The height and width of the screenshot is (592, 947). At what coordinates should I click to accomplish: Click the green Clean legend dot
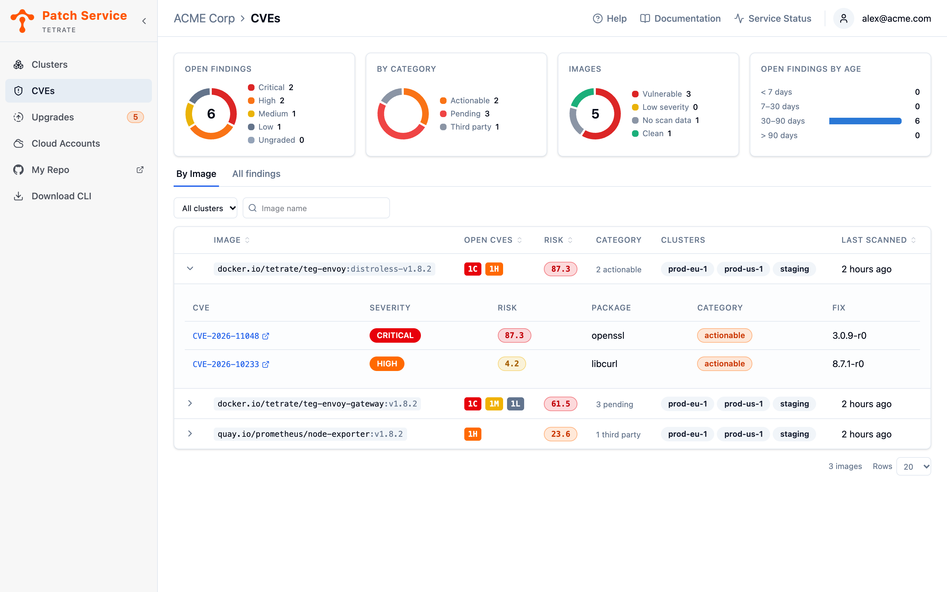(x=635, y=134)
